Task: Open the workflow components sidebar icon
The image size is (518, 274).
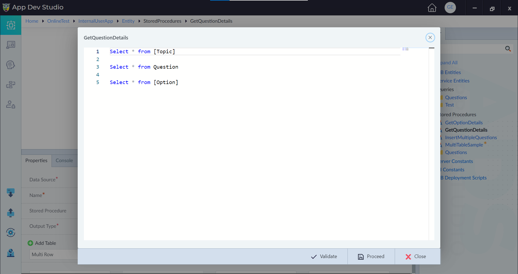Action: [x=11, y=85]
